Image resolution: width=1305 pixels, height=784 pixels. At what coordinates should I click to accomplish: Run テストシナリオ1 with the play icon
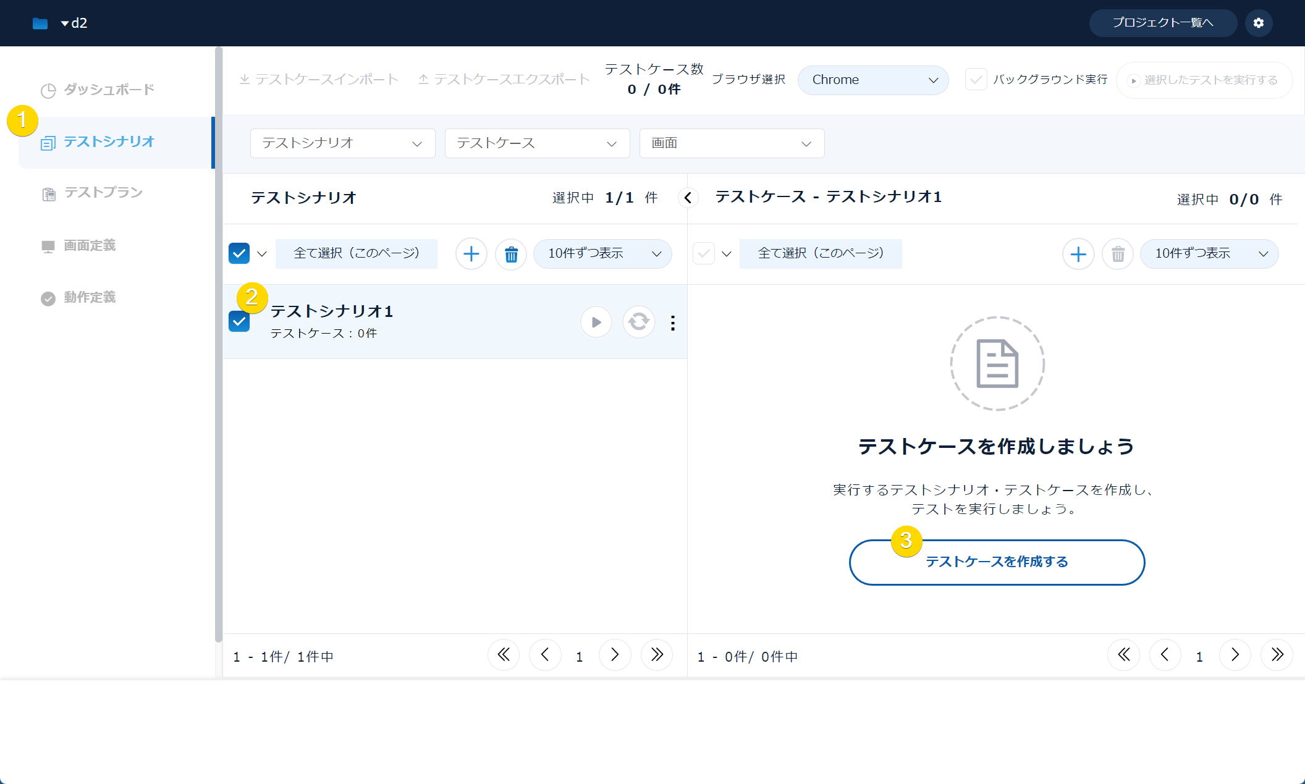596,322
